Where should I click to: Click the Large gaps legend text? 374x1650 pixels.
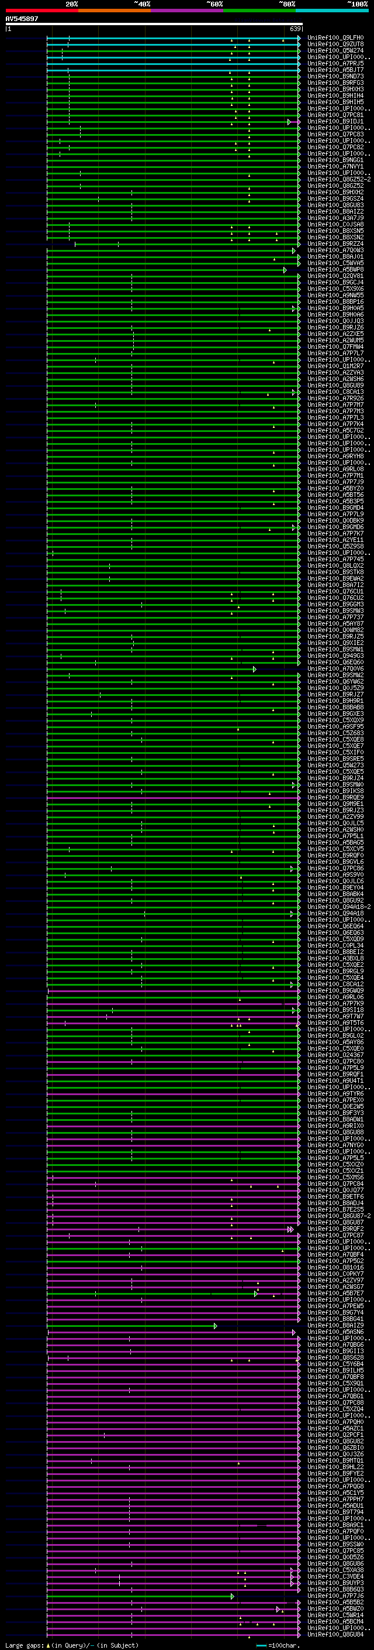tap(72, 1645)
